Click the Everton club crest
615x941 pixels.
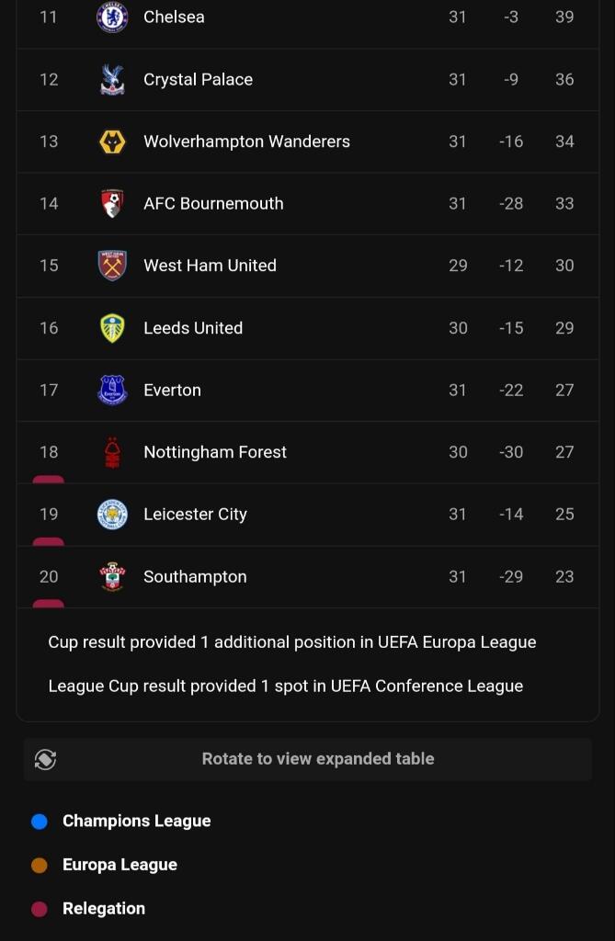click(112, 391)
